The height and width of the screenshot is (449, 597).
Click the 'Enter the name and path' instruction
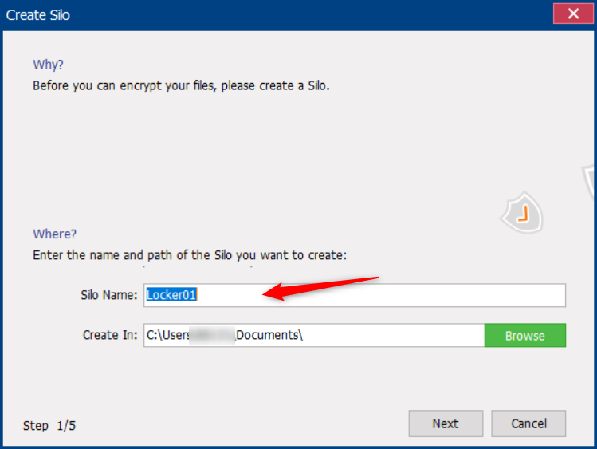(x=191, y=255)
